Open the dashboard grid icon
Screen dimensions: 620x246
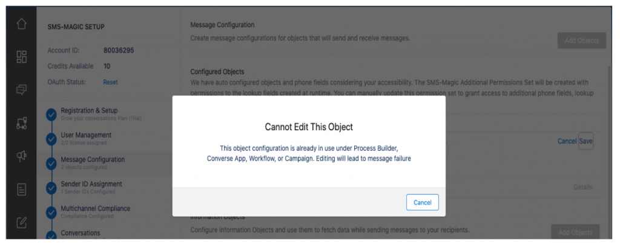[x=21, y=56]
